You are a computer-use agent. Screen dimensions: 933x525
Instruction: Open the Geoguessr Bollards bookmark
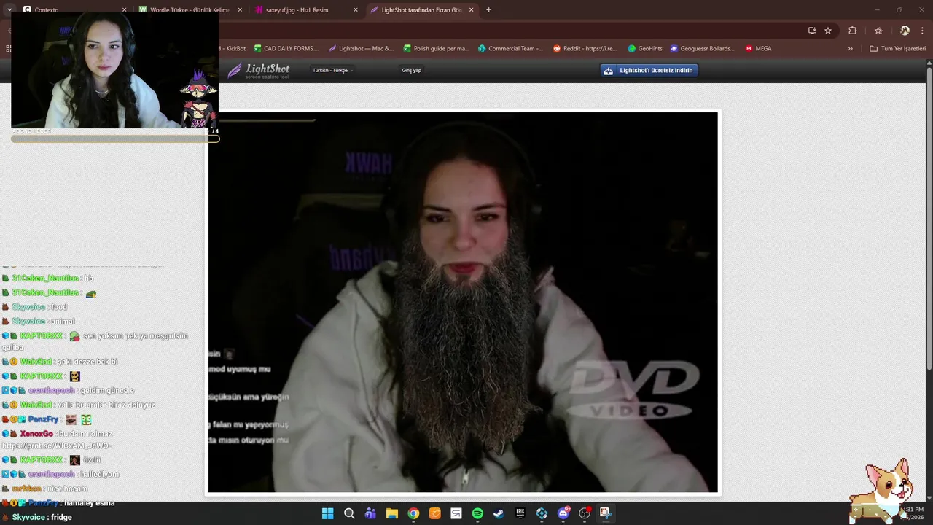702,49
